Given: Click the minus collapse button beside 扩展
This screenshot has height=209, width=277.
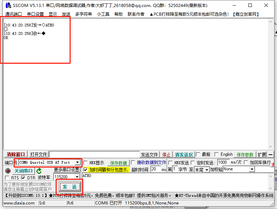Looking at the screenshot, I should 270,155.
